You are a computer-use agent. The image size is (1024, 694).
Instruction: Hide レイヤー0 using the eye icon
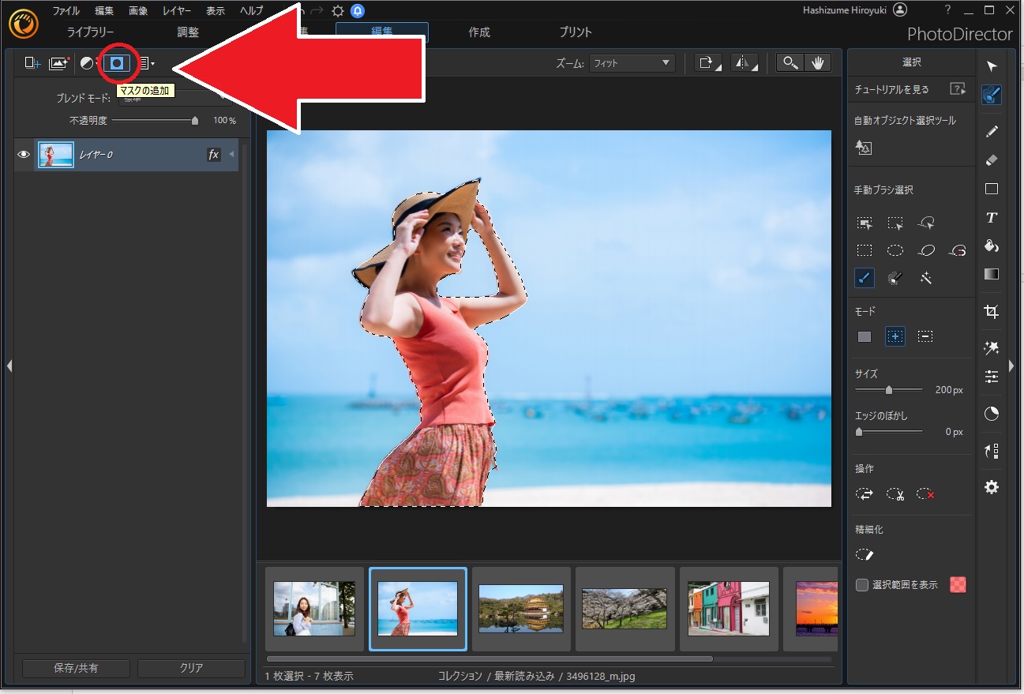point(24,155)
